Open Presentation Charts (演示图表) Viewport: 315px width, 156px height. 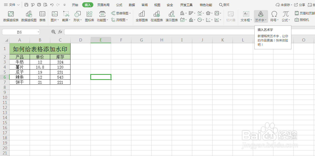pyautogui.click(x=172, y=16)
